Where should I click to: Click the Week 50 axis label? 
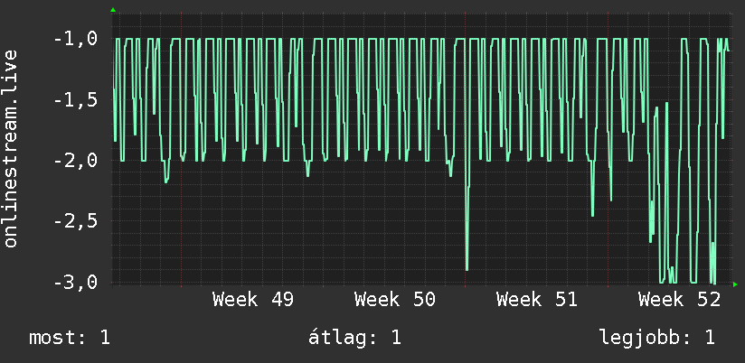(395, 300)
